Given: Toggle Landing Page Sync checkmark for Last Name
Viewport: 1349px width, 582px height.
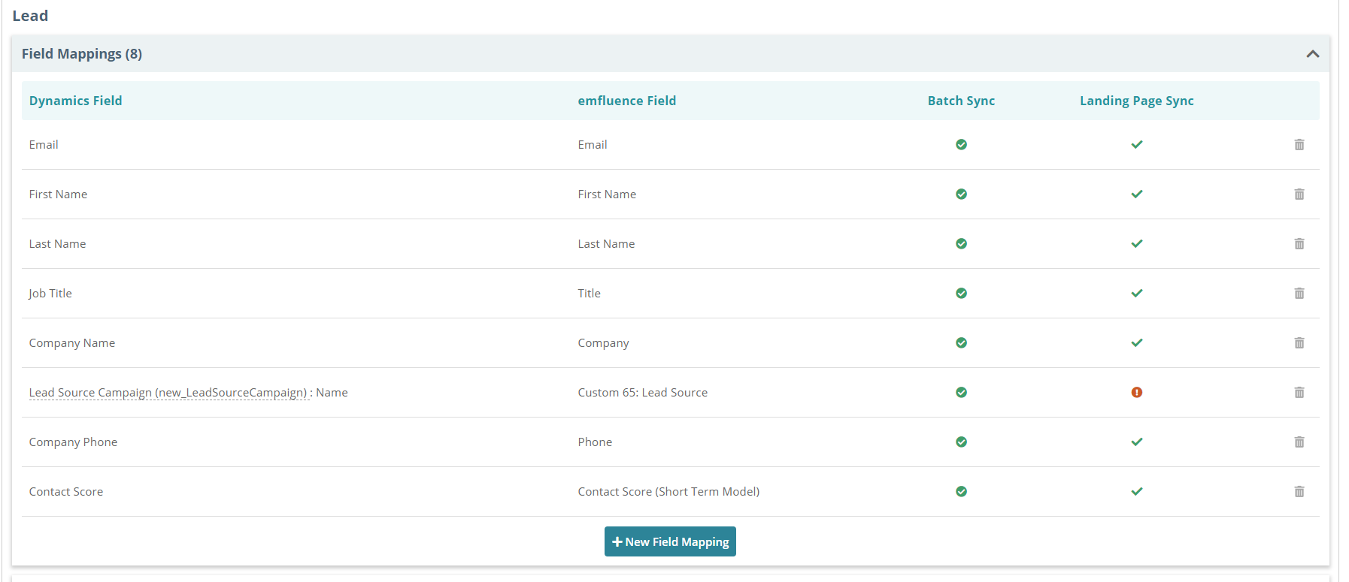Looking at the screenshot, I should click(x=1136, y=243).
